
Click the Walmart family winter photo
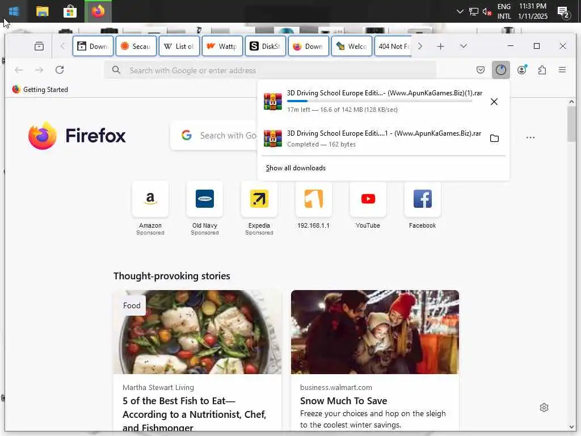pos(375,332)
